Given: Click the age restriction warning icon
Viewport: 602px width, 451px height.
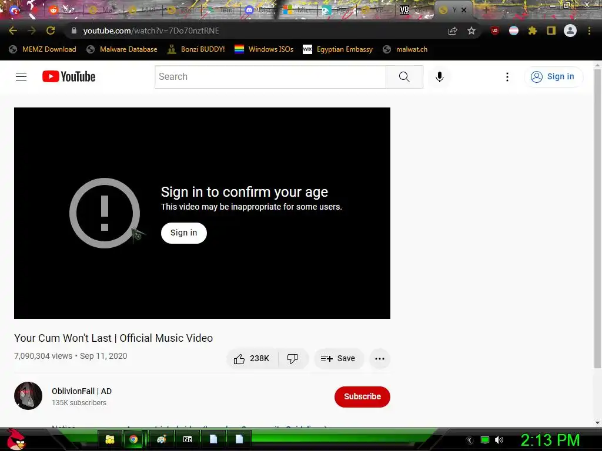Looking at the screenshot, I should (x=105, y=213).
